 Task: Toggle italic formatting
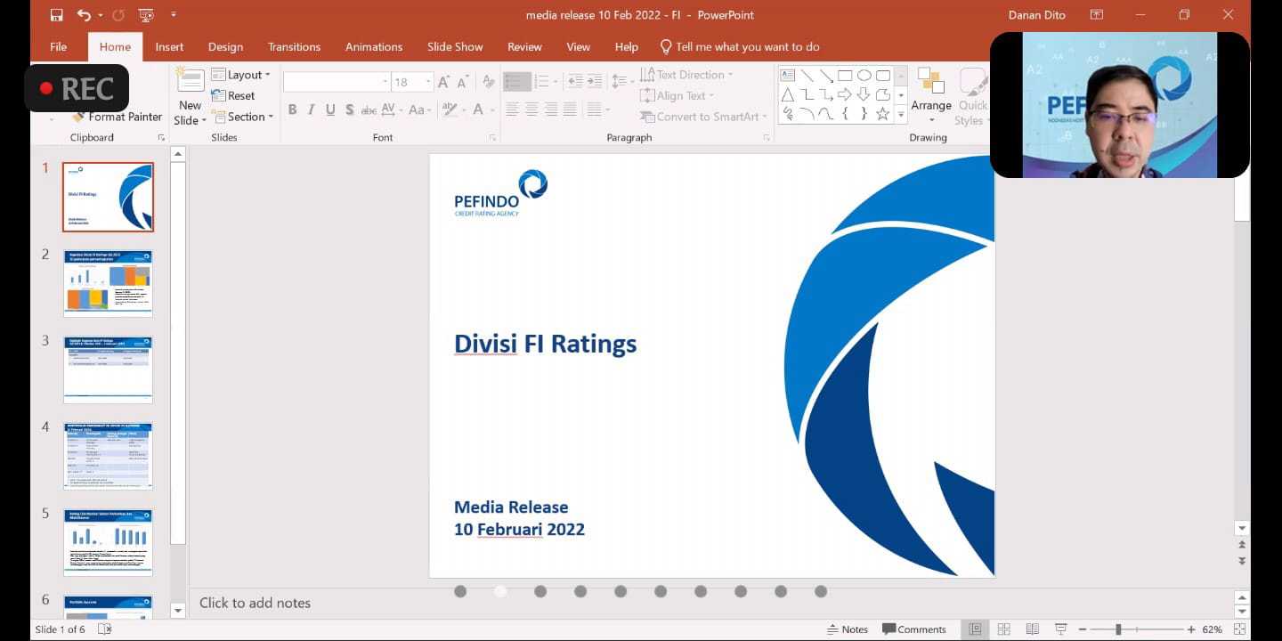click(x=311, y=110)
